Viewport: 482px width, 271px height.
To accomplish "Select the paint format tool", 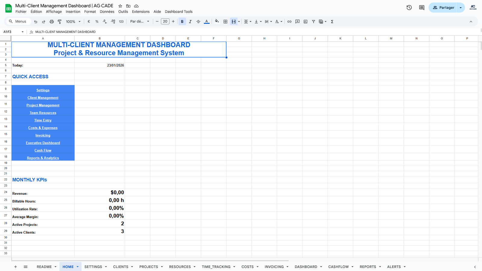I will pyautogui.click(x=60, y=22).
